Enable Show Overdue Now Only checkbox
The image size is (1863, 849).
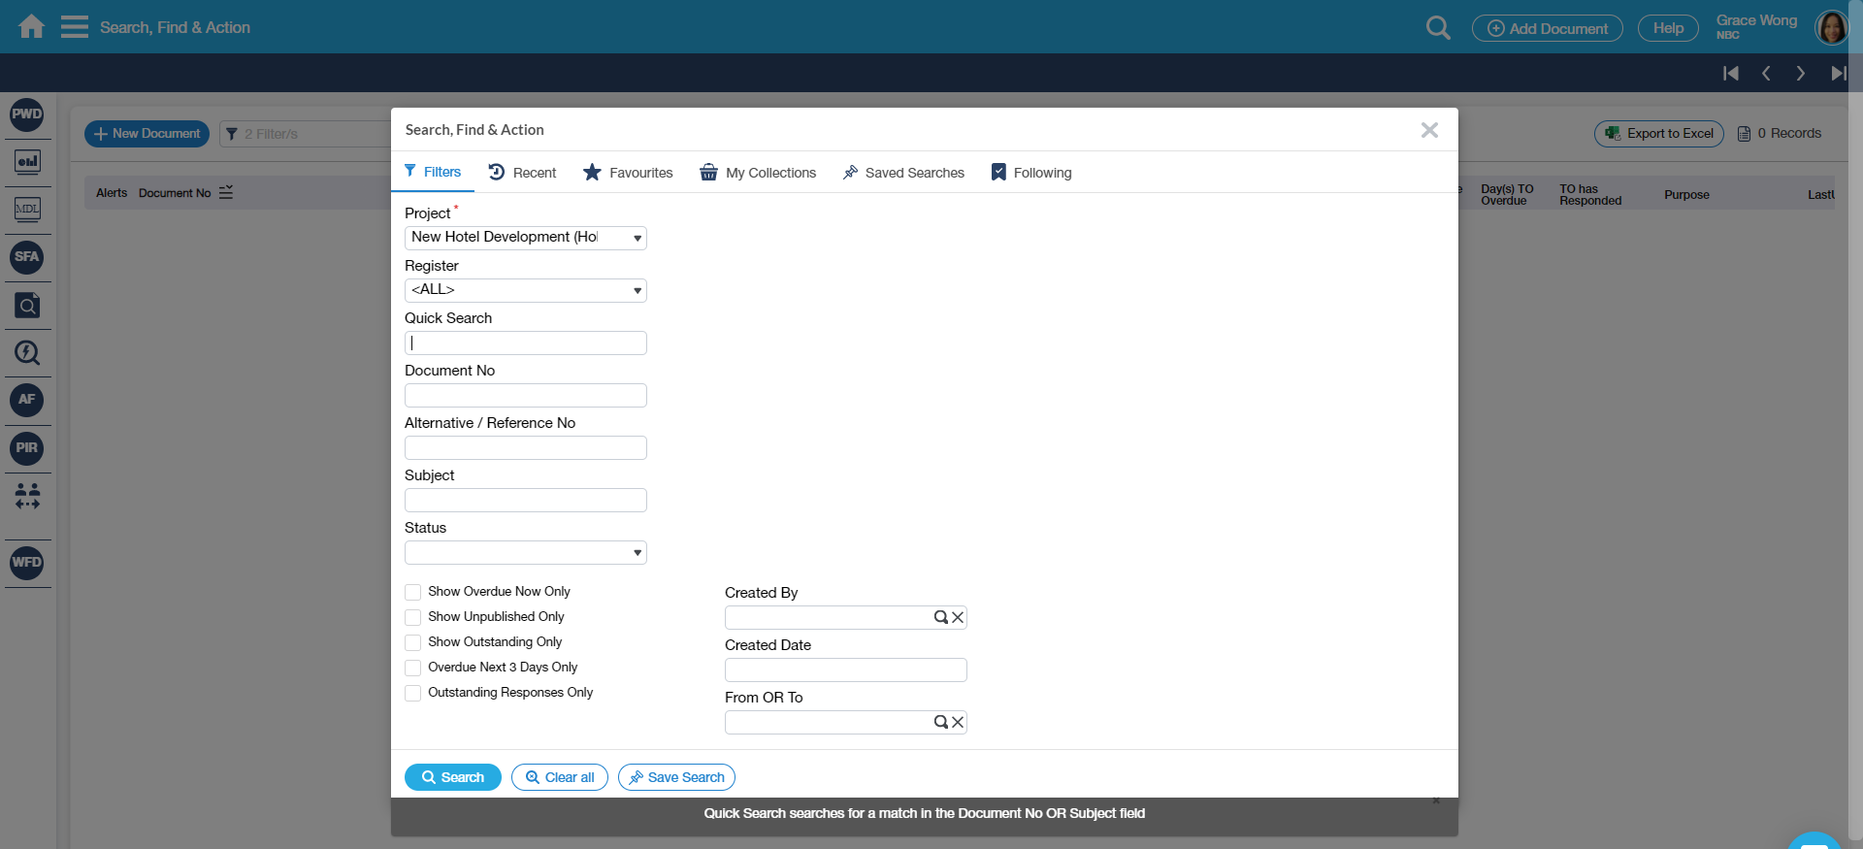click(413, 592)
